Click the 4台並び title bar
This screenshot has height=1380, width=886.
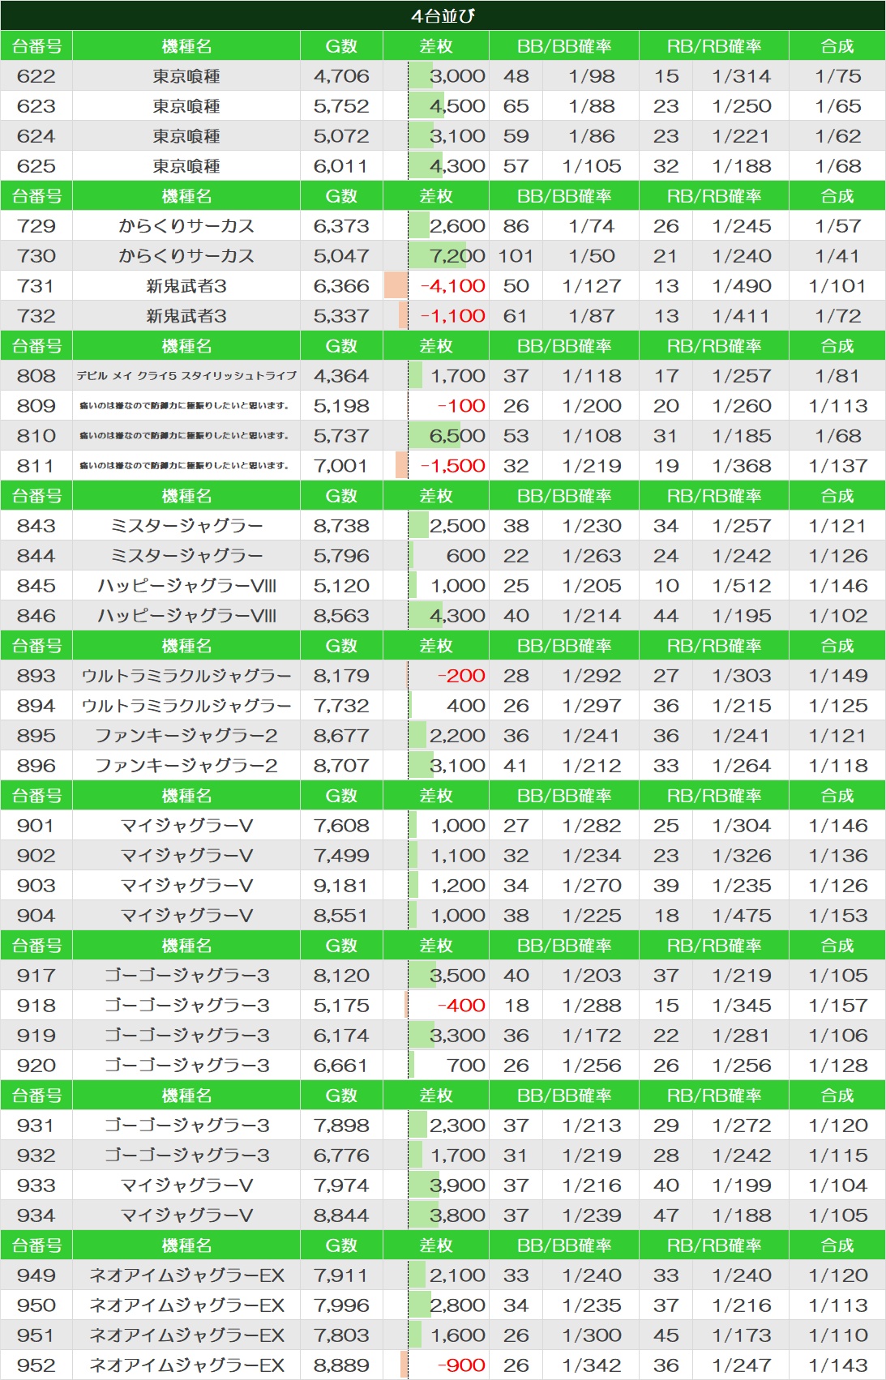point(443,15)
